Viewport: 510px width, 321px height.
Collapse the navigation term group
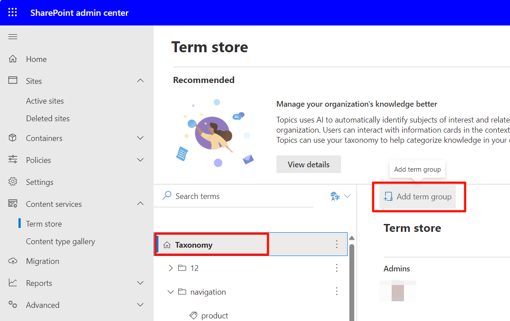click(170, 292)
